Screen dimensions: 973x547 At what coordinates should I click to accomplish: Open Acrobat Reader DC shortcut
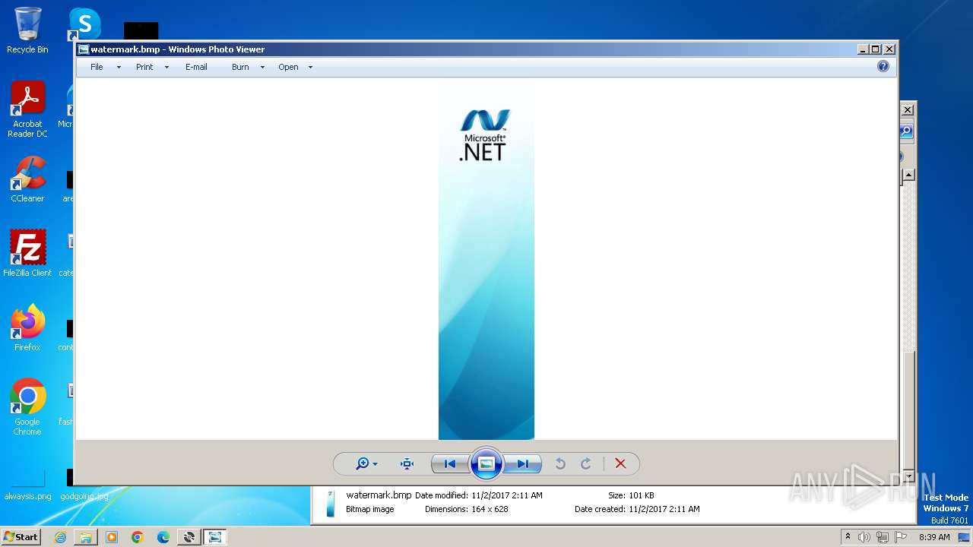[27, 109]
